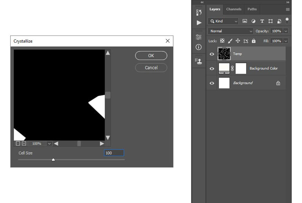
Task: Zoom out the Crystallize preview
Action: point(18,143)
